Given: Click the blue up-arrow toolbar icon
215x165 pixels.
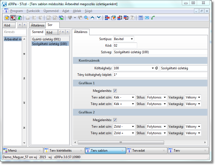Looking at the screenshot, I should point(93,18).
